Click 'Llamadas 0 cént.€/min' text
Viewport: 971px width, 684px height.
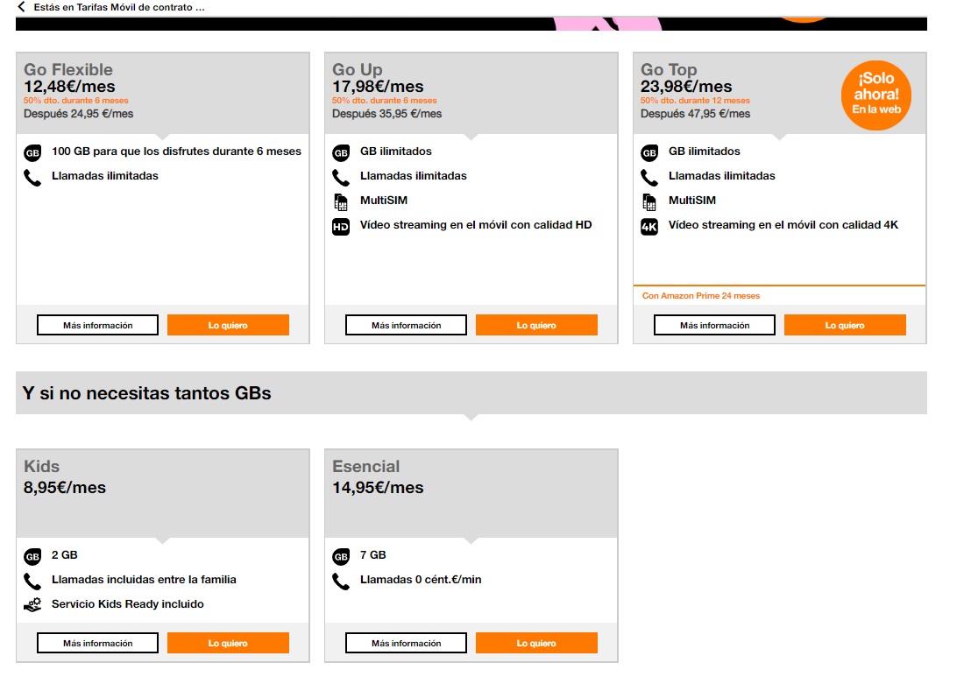[x=421, y=580]
